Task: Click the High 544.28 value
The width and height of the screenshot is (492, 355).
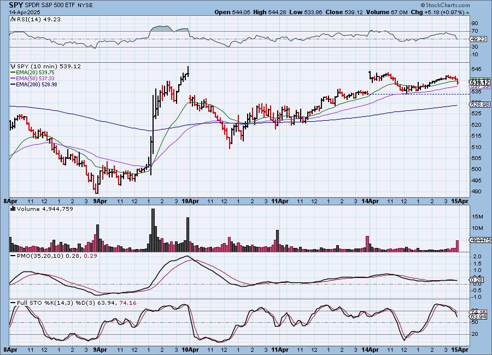Action: (270, 12)
